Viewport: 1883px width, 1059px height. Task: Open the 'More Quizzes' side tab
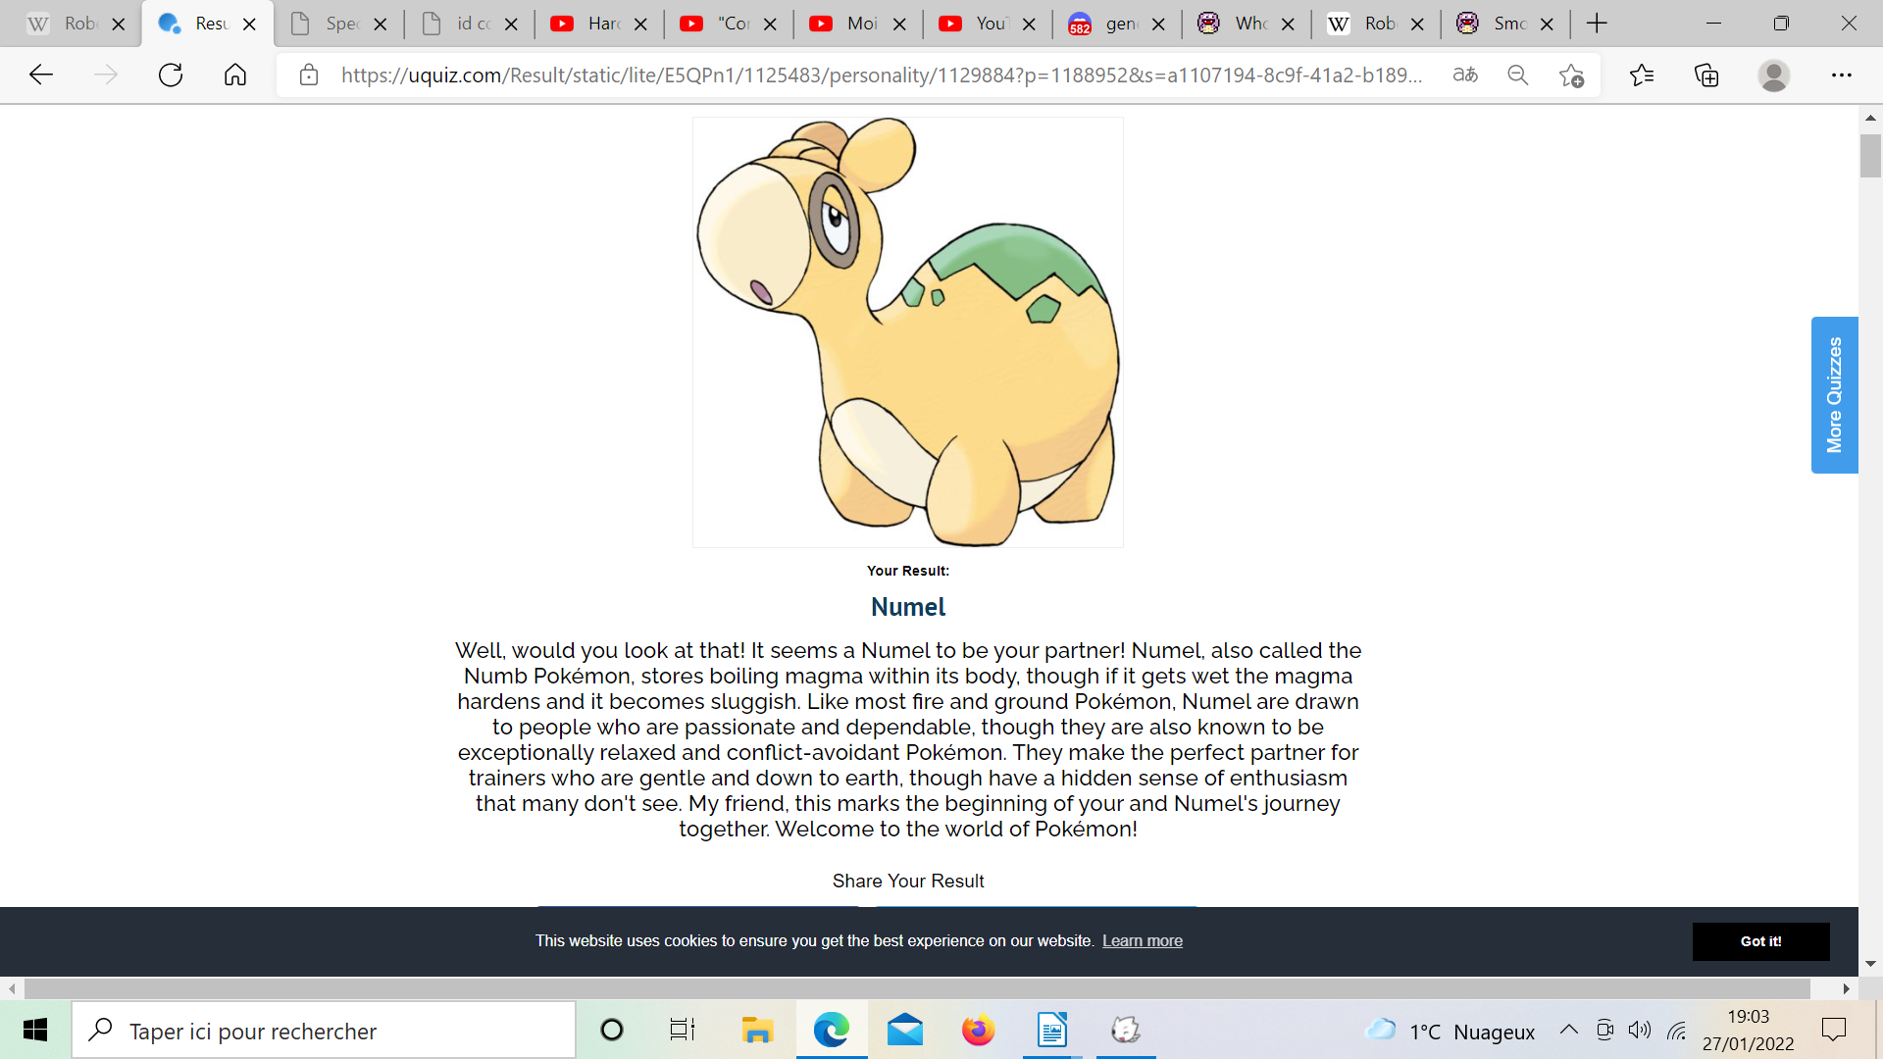coord(1834,395)
